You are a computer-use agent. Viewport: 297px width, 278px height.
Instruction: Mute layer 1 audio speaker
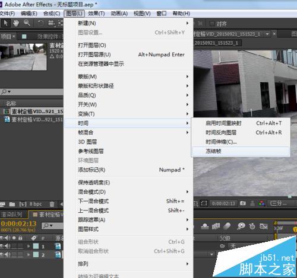8,246
